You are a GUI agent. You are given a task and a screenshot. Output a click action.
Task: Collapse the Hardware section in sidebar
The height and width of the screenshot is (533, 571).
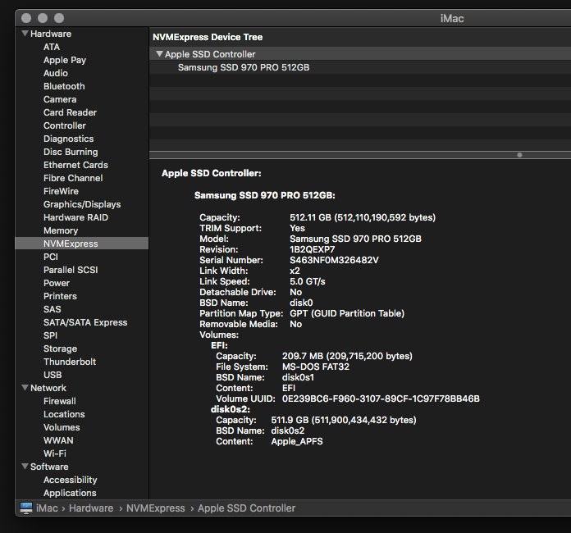[24, 34]
